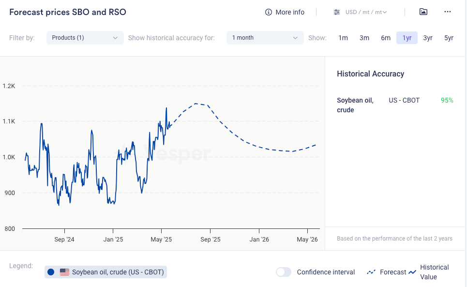Show the 6m time range
Image resolution: width=467 pixels, height=287 pixels.
pyautogui.click(x=386, y=38)
